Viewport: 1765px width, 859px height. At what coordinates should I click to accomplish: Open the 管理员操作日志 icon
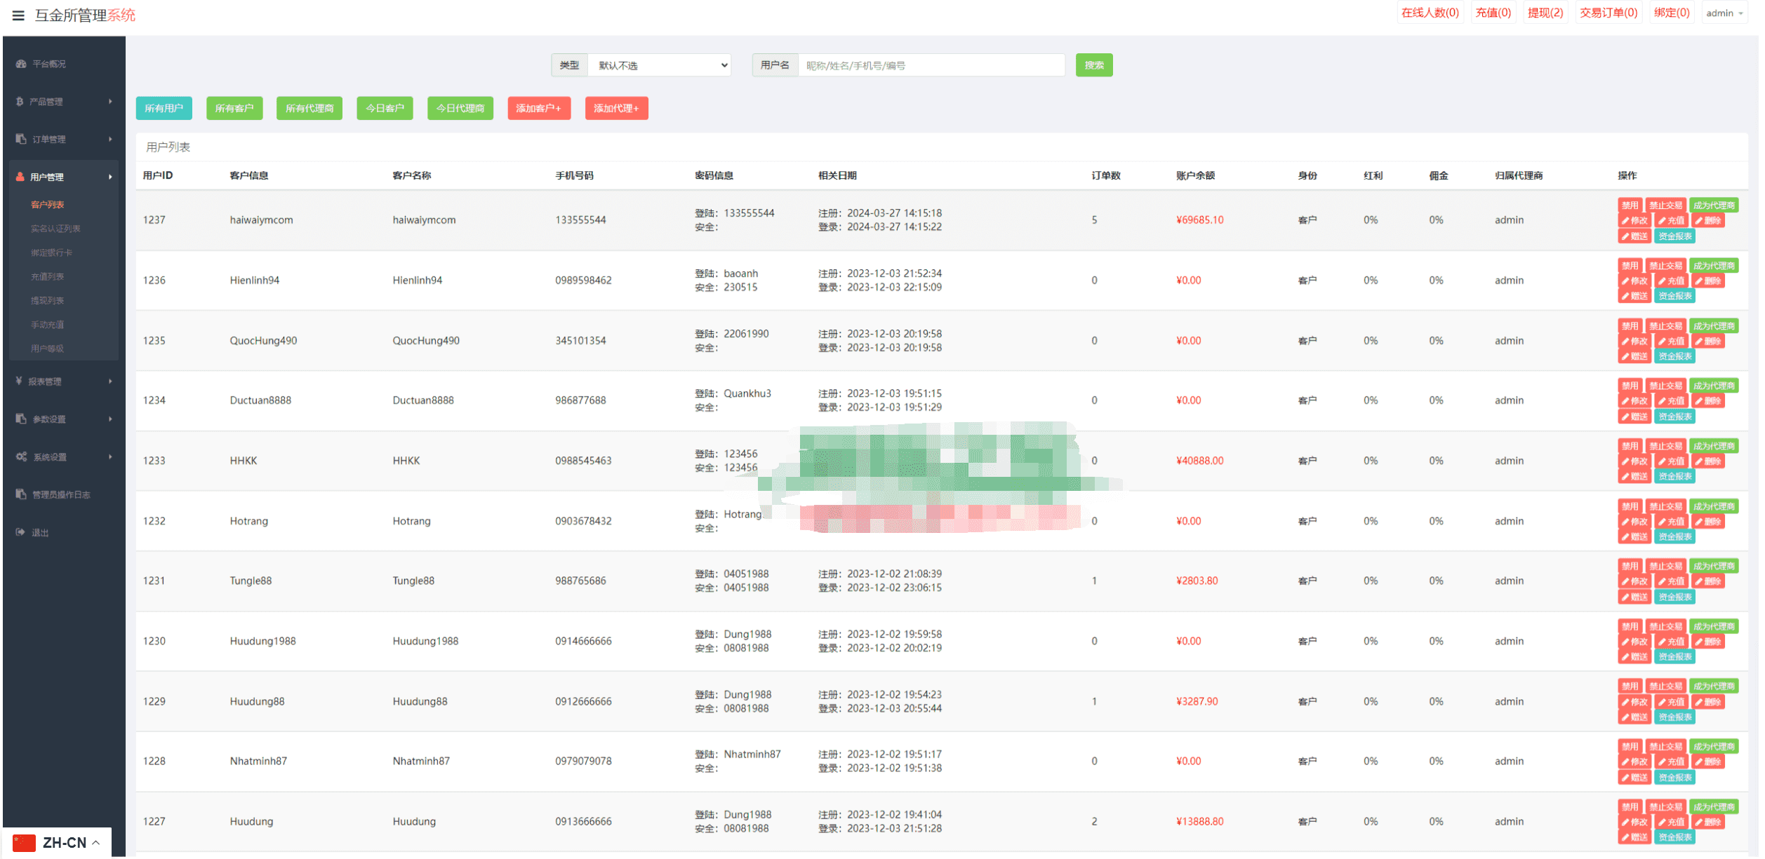[x=21, y=494]
